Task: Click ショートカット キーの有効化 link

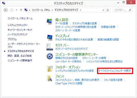Action: 68,62
